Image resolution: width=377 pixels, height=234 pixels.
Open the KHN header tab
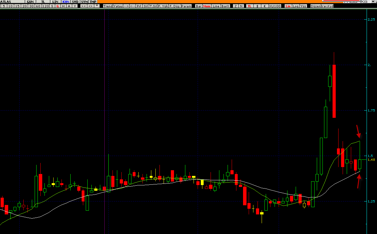(x=66, y=2)
